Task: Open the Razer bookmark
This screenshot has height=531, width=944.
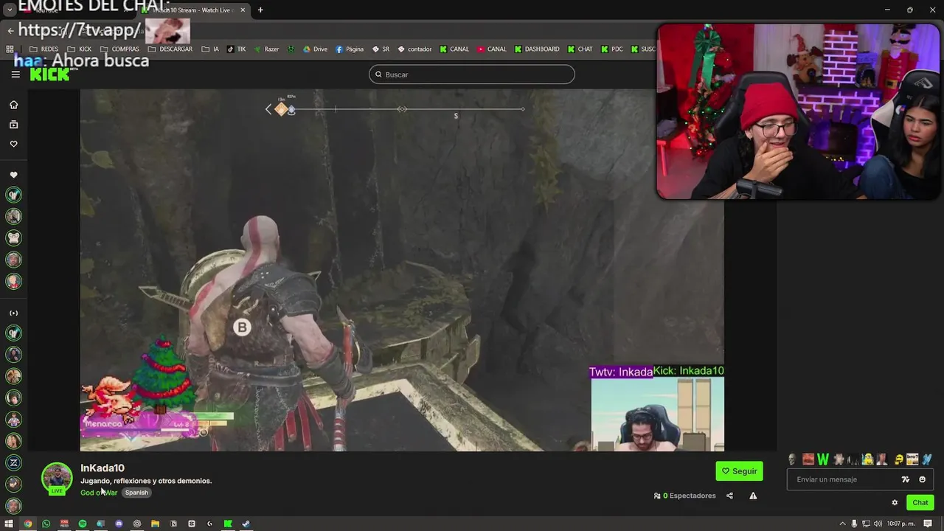Action: 266,49
